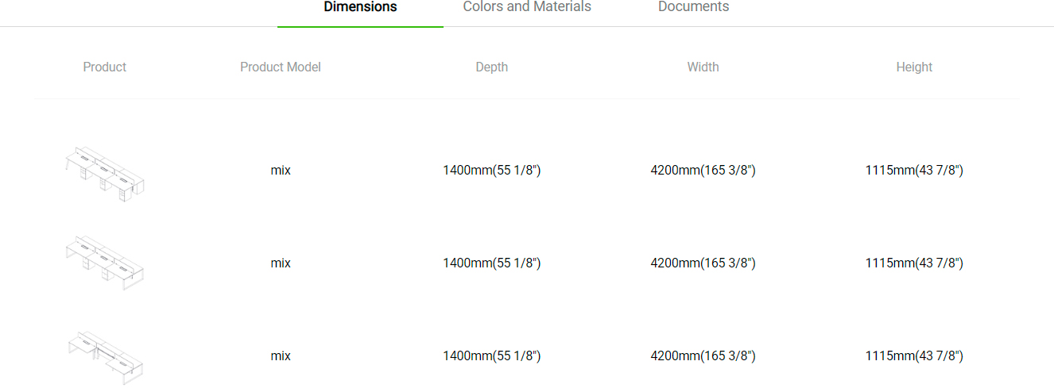The image size is (1054, 388).
Task: Click second row width value 4200mm
Action: click(703, 263)
